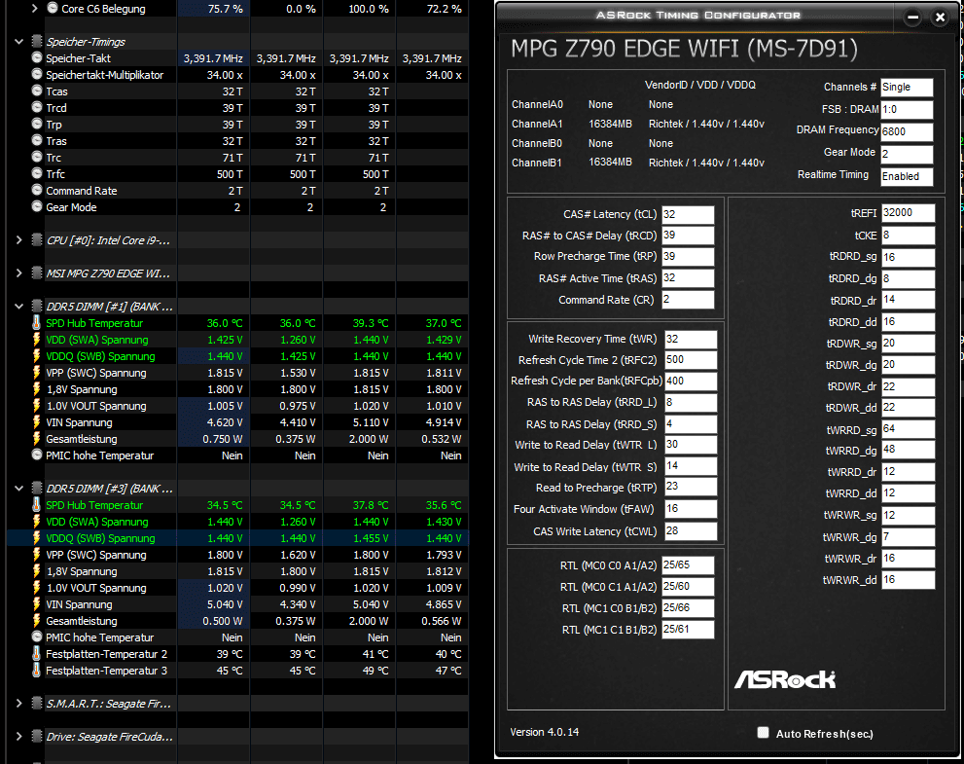Click the Gear Mode field in ASRock Configurator
This screenshot has width=964, height=764.
[907, 154]
